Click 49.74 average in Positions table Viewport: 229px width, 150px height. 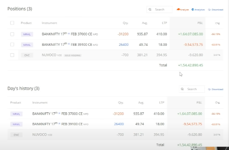tap(143, 45)
